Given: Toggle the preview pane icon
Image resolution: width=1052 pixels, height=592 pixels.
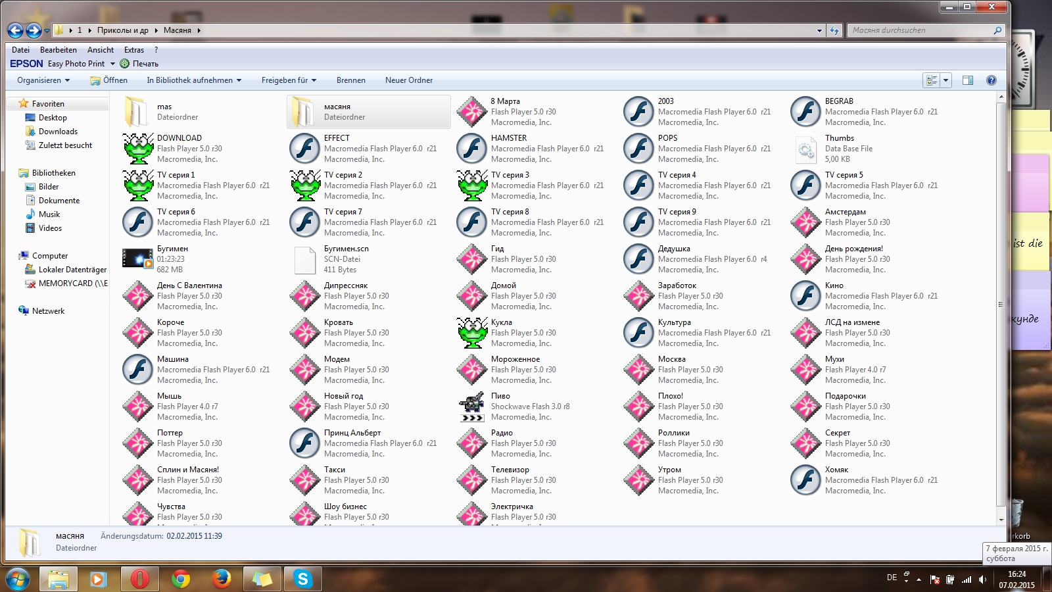Looking at the screenshot, I should coord(968,80).
